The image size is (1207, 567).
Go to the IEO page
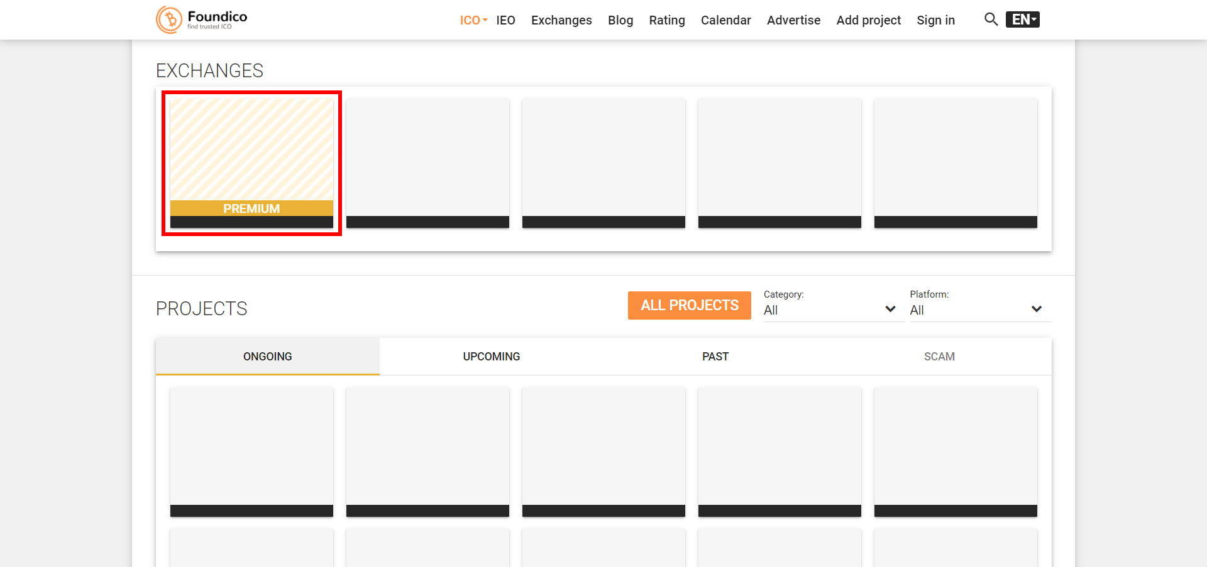click(505, 20)
